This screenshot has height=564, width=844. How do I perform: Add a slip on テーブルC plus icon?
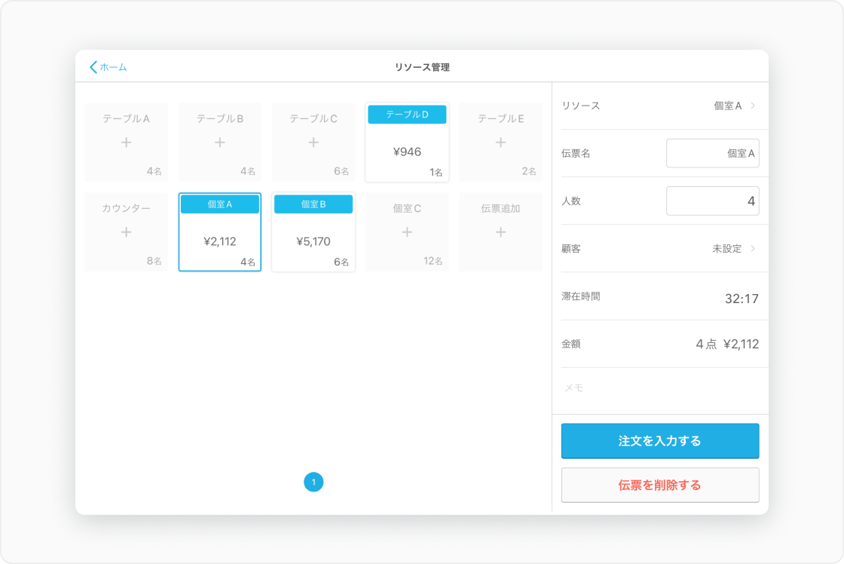pyautogui.click(x=313, y=143)
